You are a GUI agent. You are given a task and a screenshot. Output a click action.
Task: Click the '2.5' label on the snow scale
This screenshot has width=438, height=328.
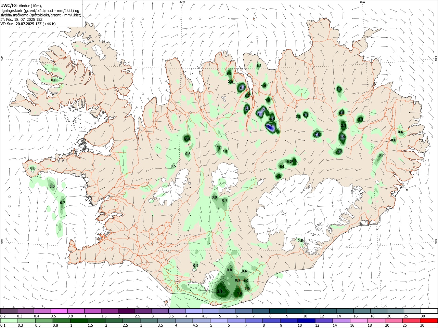pyautogui.click(x=137, y=316)
